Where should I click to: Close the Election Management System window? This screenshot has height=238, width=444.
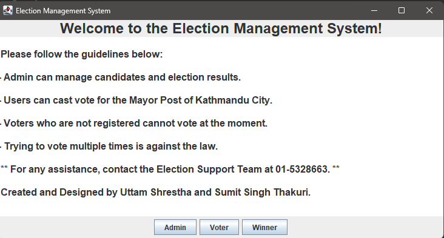point(429,11)
